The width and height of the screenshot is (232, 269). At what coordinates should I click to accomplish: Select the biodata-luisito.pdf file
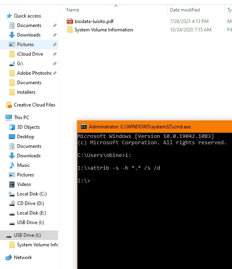coord(94,21)
